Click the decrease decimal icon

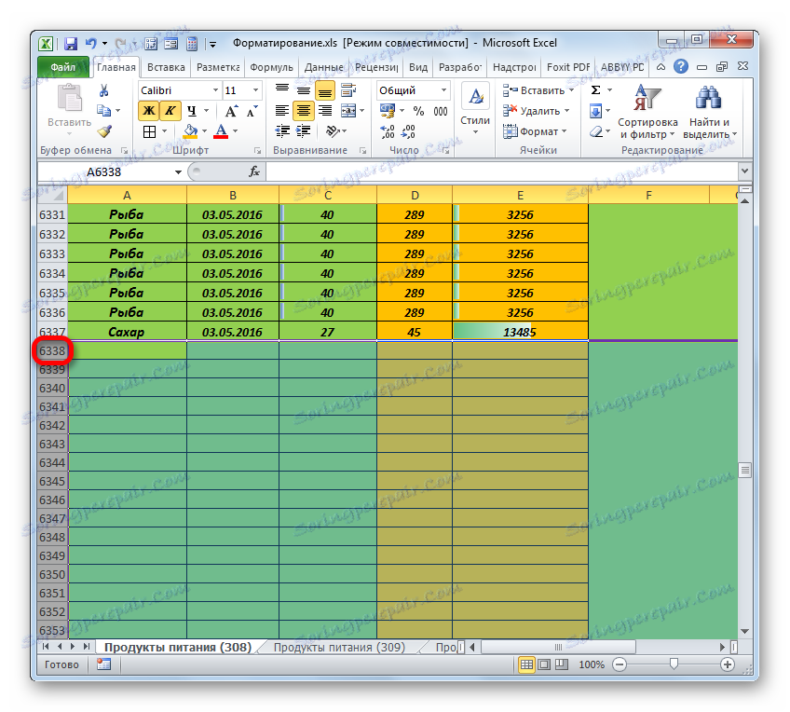pyautogui.click(x=409, y=132)
